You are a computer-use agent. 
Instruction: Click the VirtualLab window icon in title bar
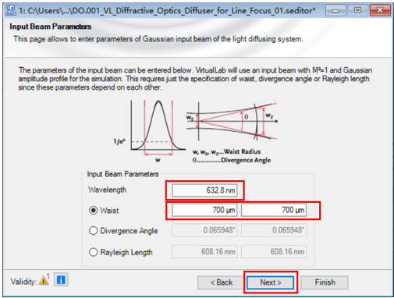click(11, 11)
